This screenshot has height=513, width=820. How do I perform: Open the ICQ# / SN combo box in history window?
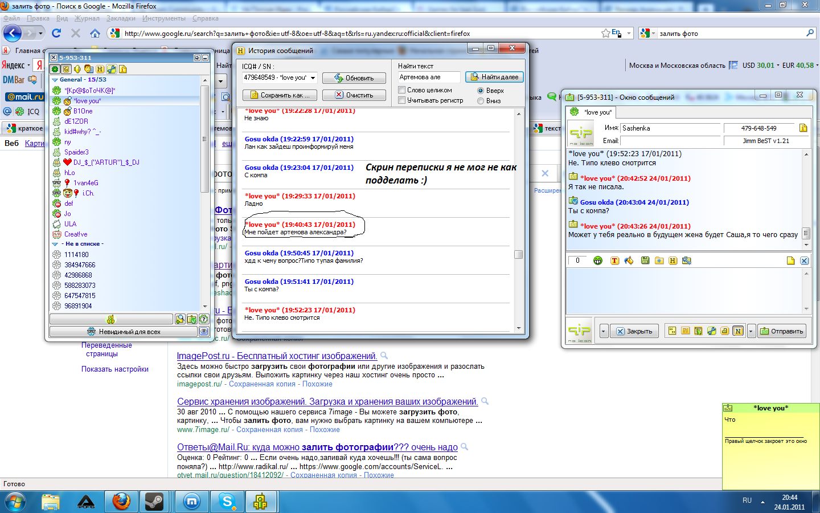[280, 78]
